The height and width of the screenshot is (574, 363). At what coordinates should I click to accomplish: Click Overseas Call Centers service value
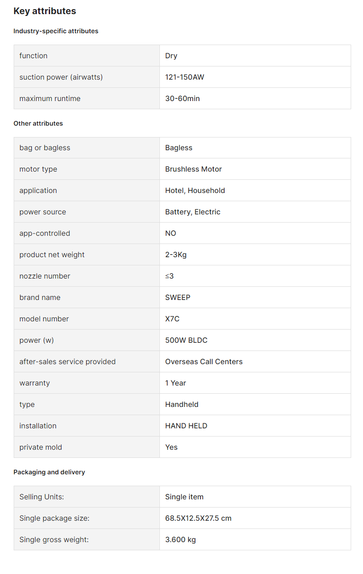tap(204, 361)
